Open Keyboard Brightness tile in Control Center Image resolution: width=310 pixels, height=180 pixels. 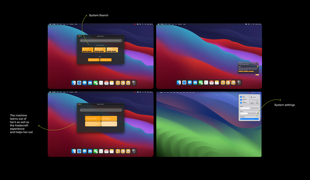tap(252, 102)
